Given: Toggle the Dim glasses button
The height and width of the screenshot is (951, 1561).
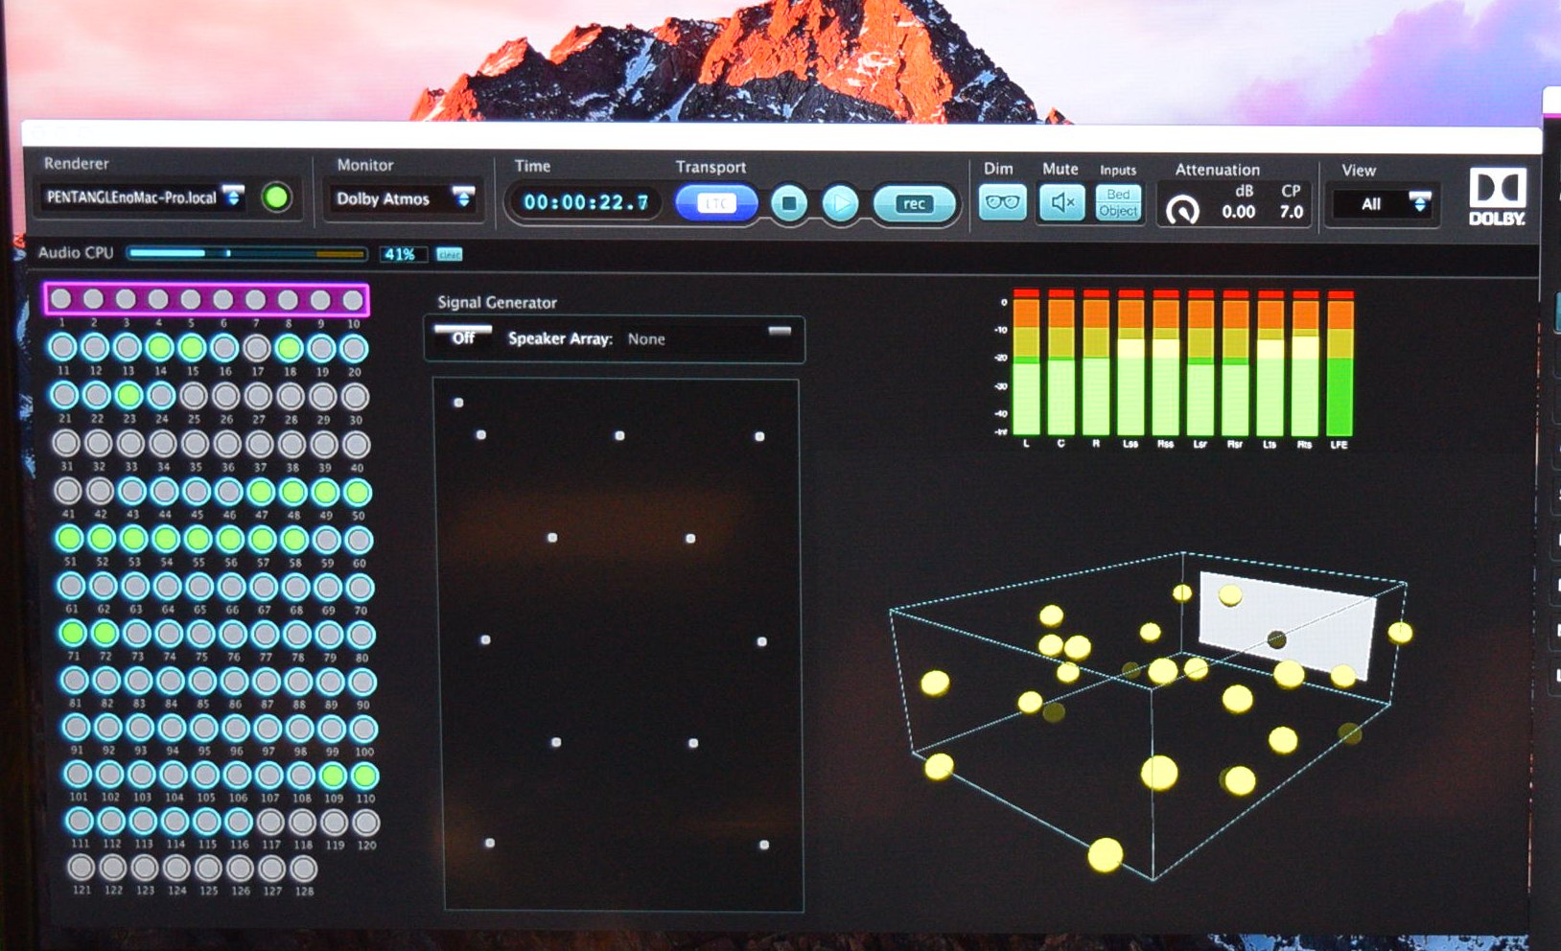Looking at the screenshot, I should point(1002,203).
